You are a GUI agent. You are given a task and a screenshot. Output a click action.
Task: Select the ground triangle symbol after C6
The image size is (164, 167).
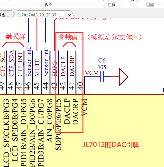pyautogui.click(x=124, y=77)
